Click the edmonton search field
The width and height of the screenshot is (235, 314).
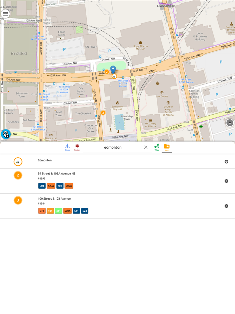coord(113,147)
